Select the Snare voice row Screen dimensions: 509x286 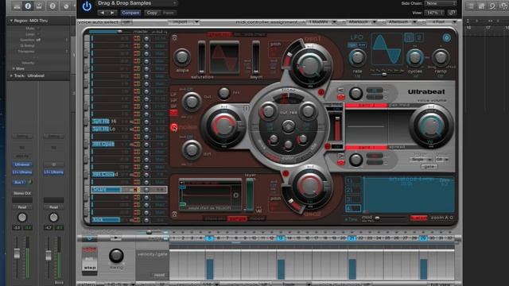click(129, 190)
